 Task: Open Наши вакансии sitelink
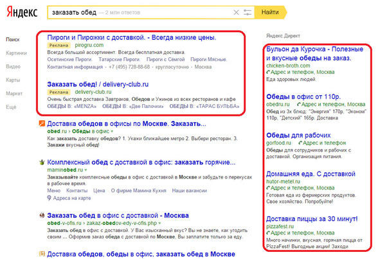click(190, 191)
